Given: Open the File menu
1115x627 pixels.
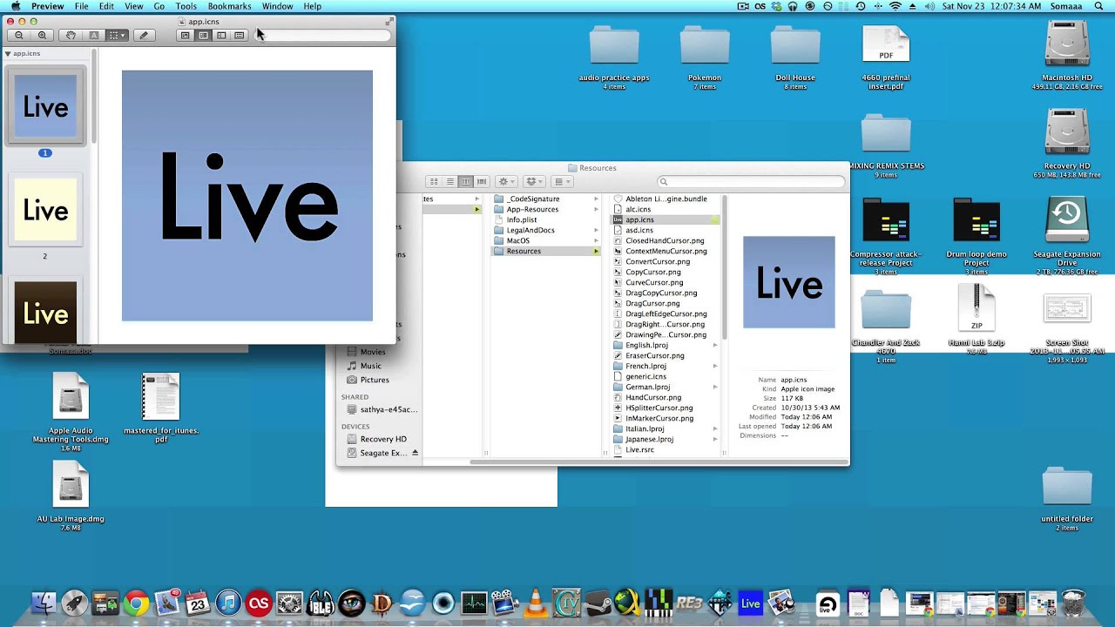Looking at the screenshot, I should (x=81, y=6).
